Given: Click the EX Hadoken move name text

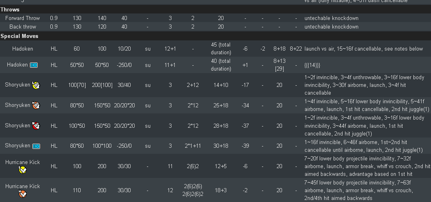Looking at the screenshot, I should pyautogui.click(x=18, y=65).
